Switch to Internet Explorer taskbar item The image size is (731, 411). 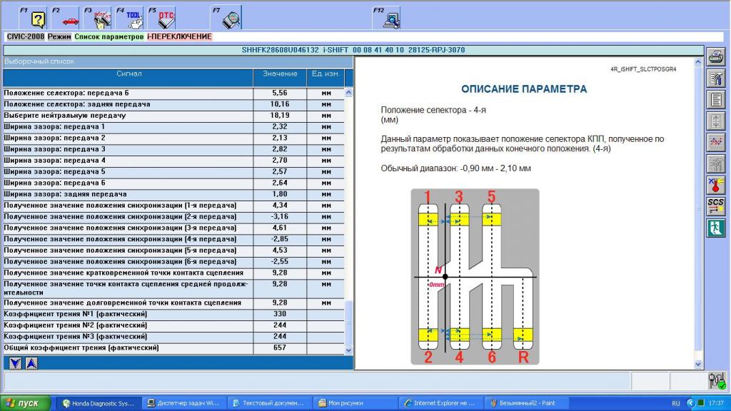pos(440,403)
